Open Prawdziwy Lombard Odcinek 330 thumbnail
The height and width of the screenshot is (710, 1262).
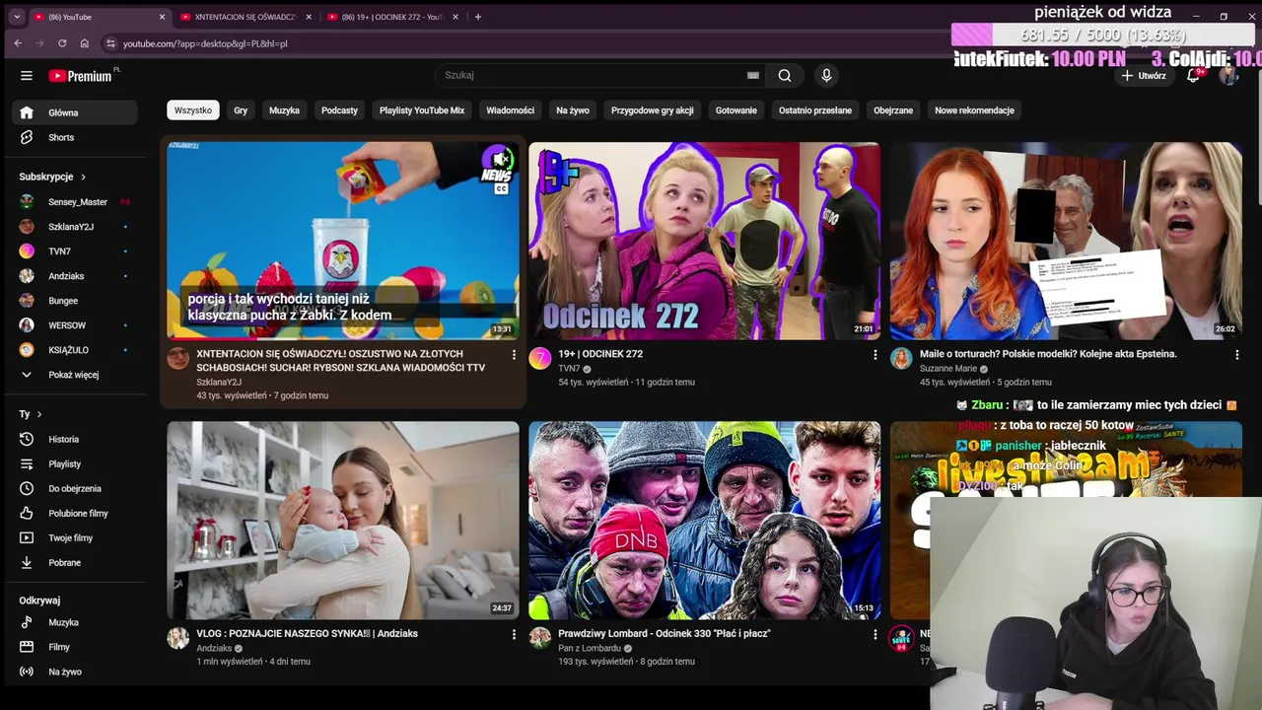tap(704, 521)
